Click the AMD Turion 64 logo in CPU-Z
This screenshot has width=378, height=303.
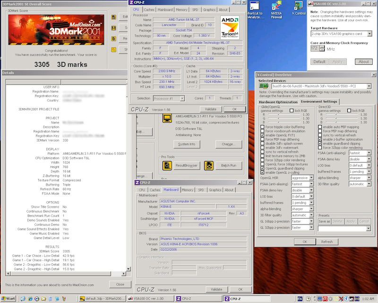(230, 28)
